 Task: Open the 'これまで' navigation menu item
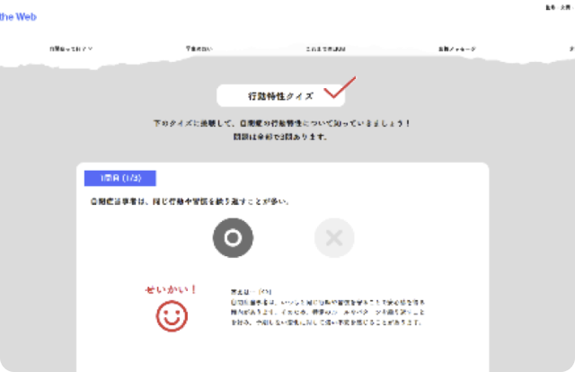point(325,49)
